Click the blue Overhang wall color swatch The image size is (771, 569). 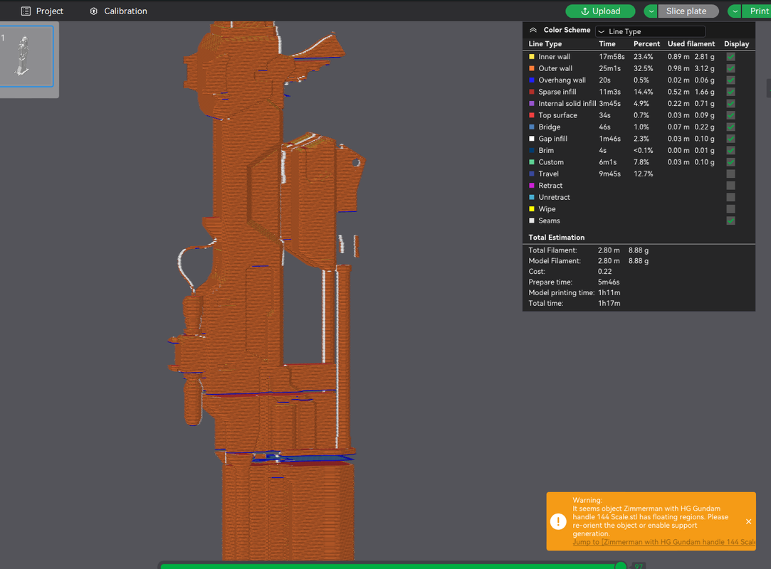pyautogui.click(x=532, y=80)
